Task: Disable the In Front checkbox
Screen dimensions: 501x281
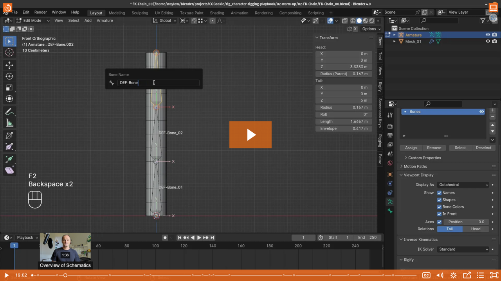Action: [439, 214]
